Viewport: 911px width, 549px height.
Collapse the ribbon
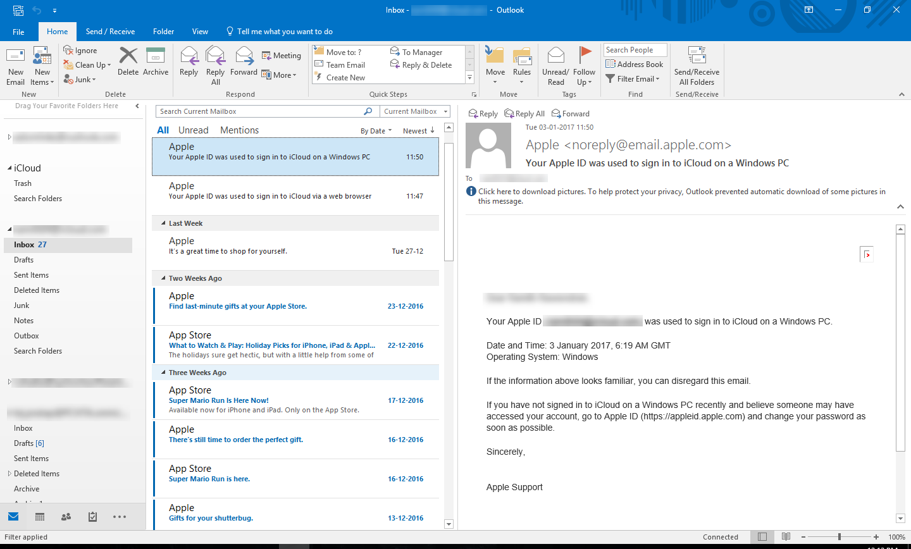[x=902, y=94]
